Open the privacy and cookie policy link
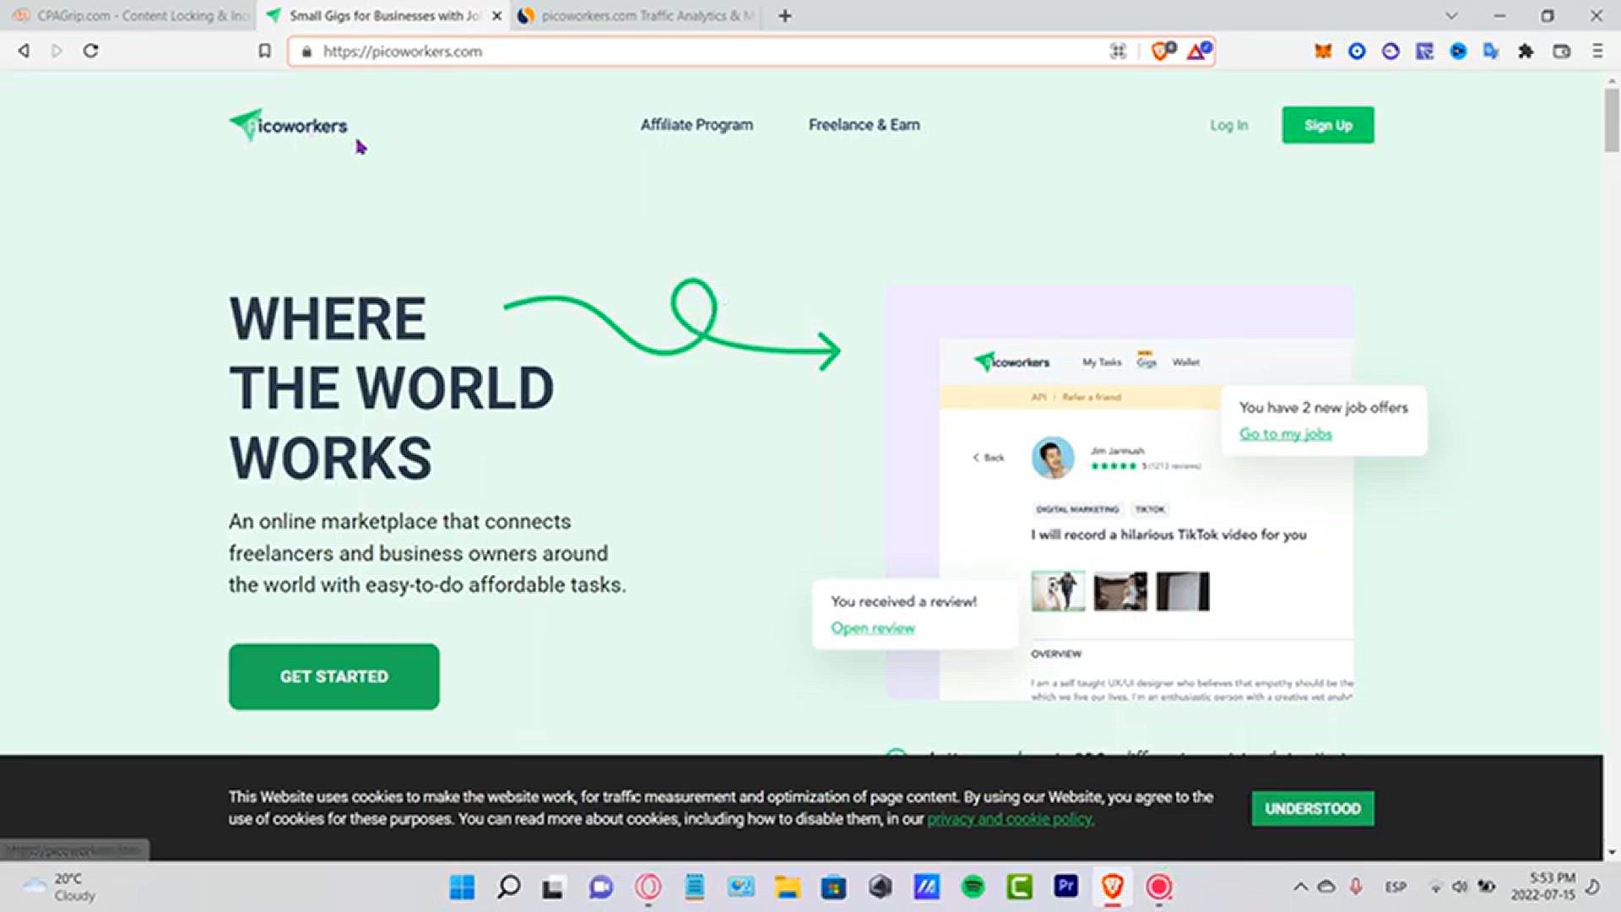The image size is (1621, 912). pyautogui.click(x=1010, y=819)
